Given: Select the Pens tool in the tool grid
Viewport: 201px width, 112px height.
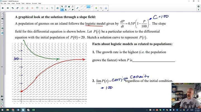Looking at the screenshot, I should point(62,10).
